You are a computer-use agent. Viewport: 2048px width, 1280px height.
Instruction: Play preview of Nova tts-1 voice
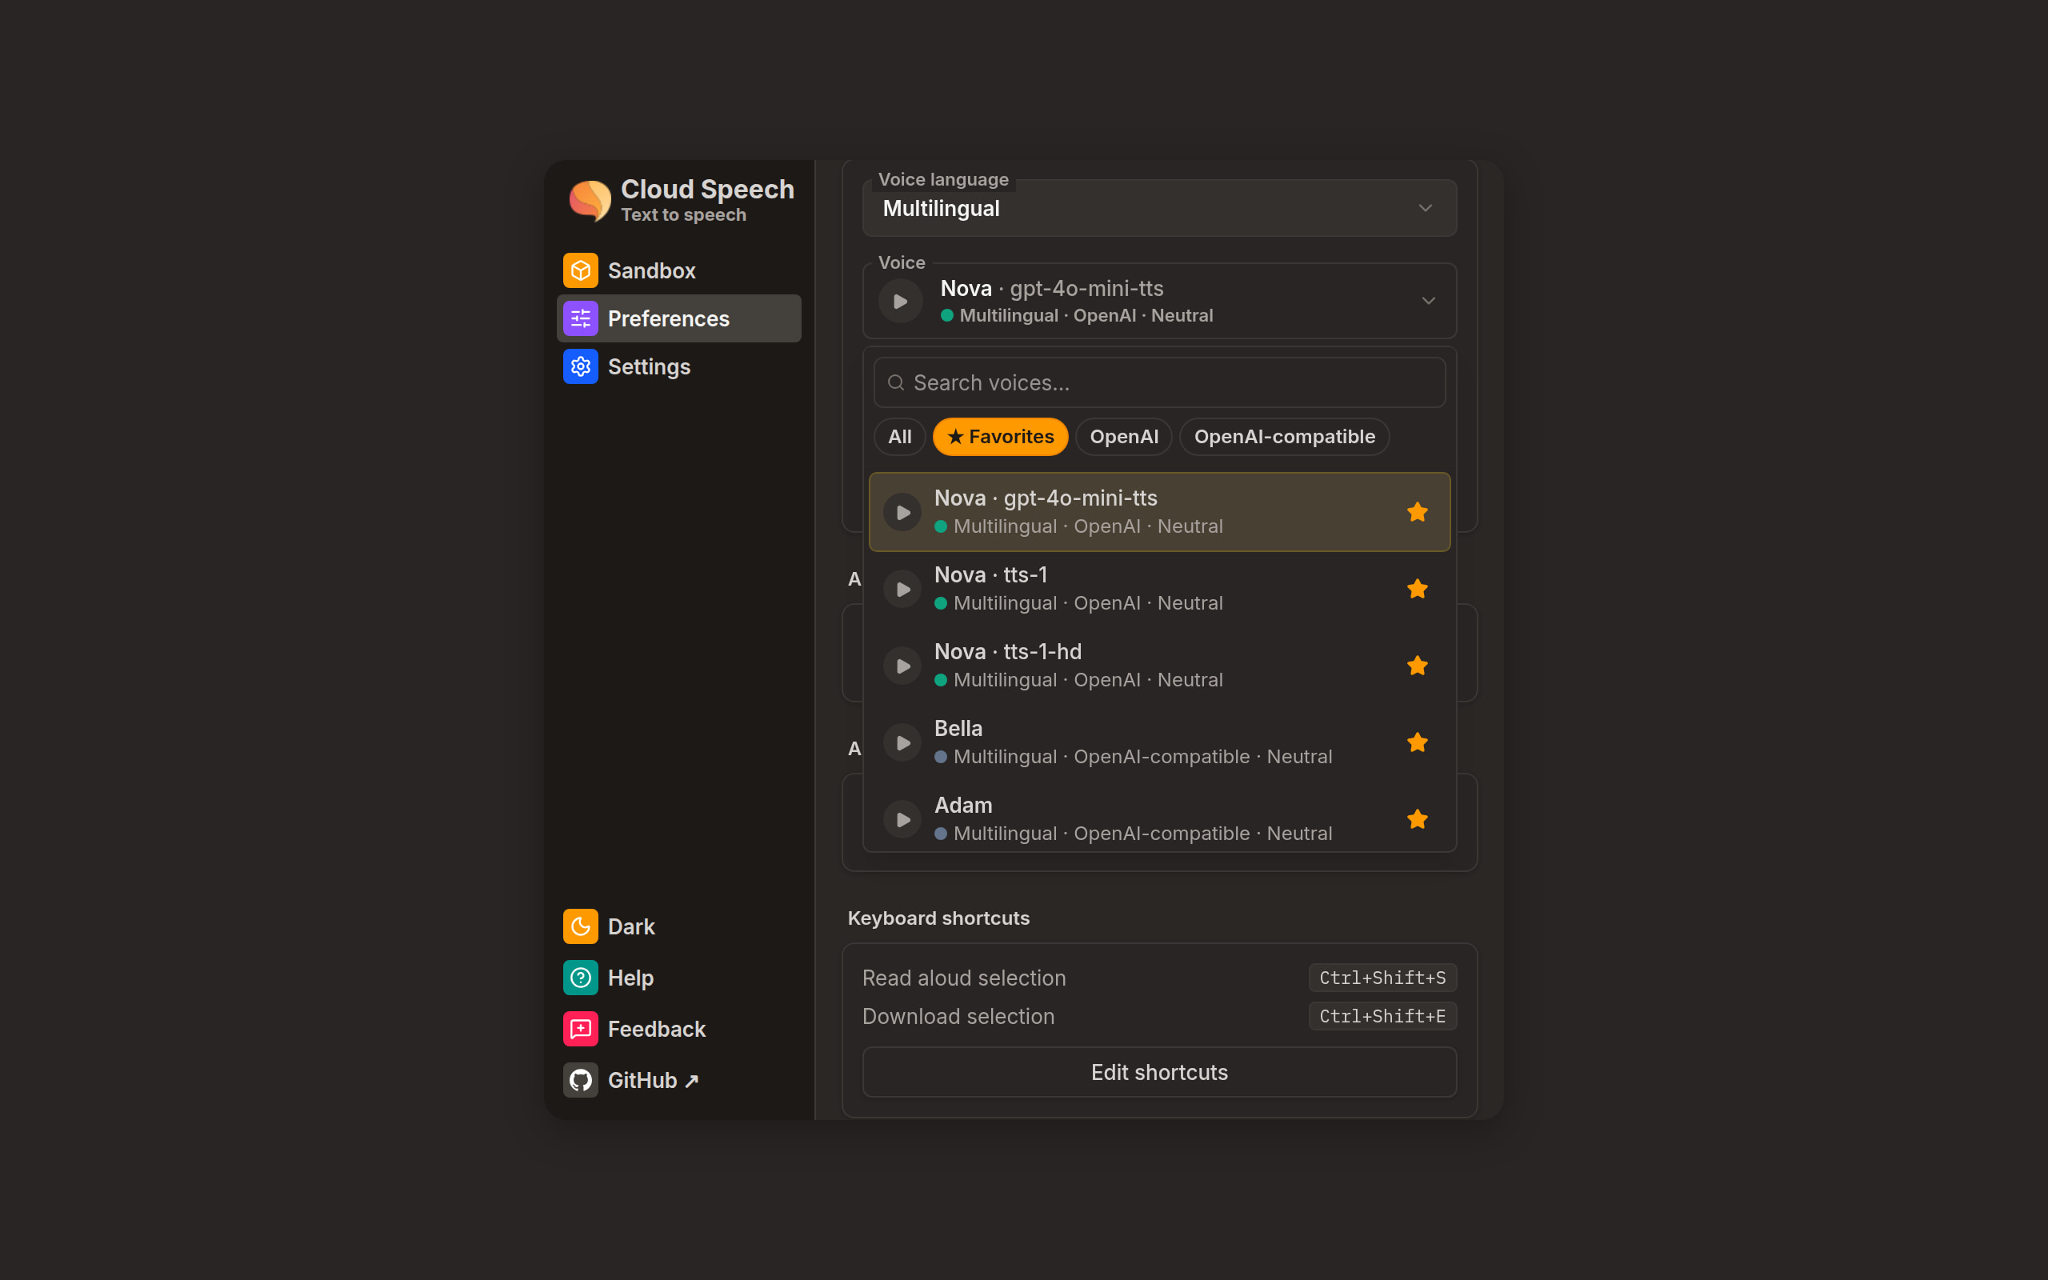(902, 590)
